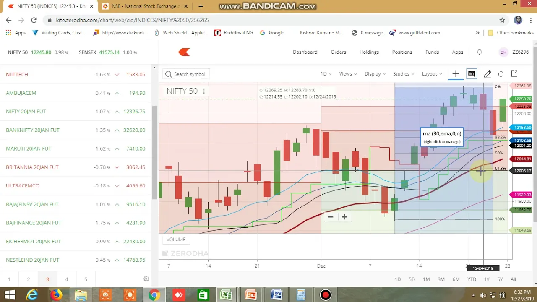Open Calculator from the taskbar

[x=300, y=295]
